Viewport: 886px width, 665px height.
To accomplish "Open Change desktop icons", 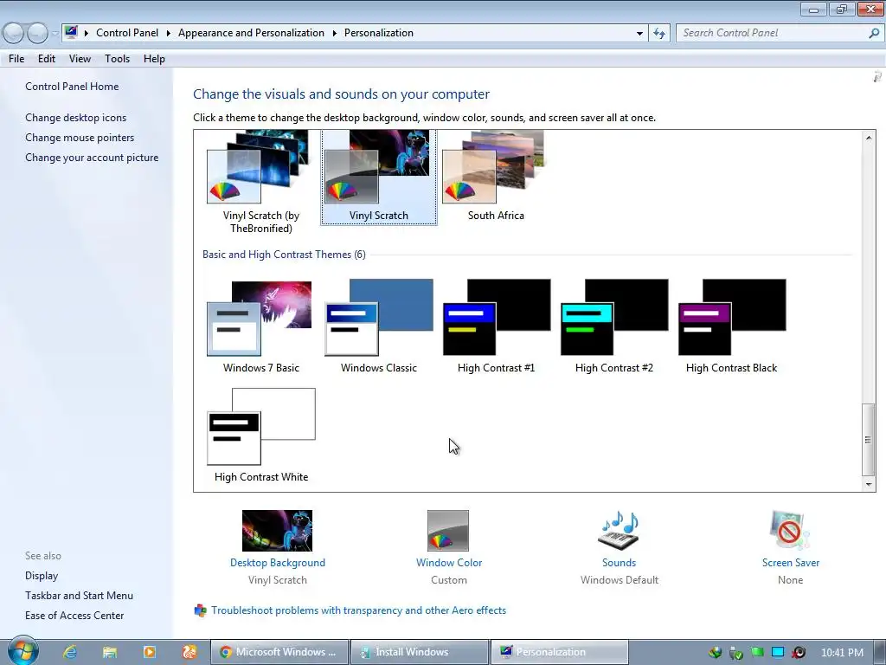I will tap(76, 118).
